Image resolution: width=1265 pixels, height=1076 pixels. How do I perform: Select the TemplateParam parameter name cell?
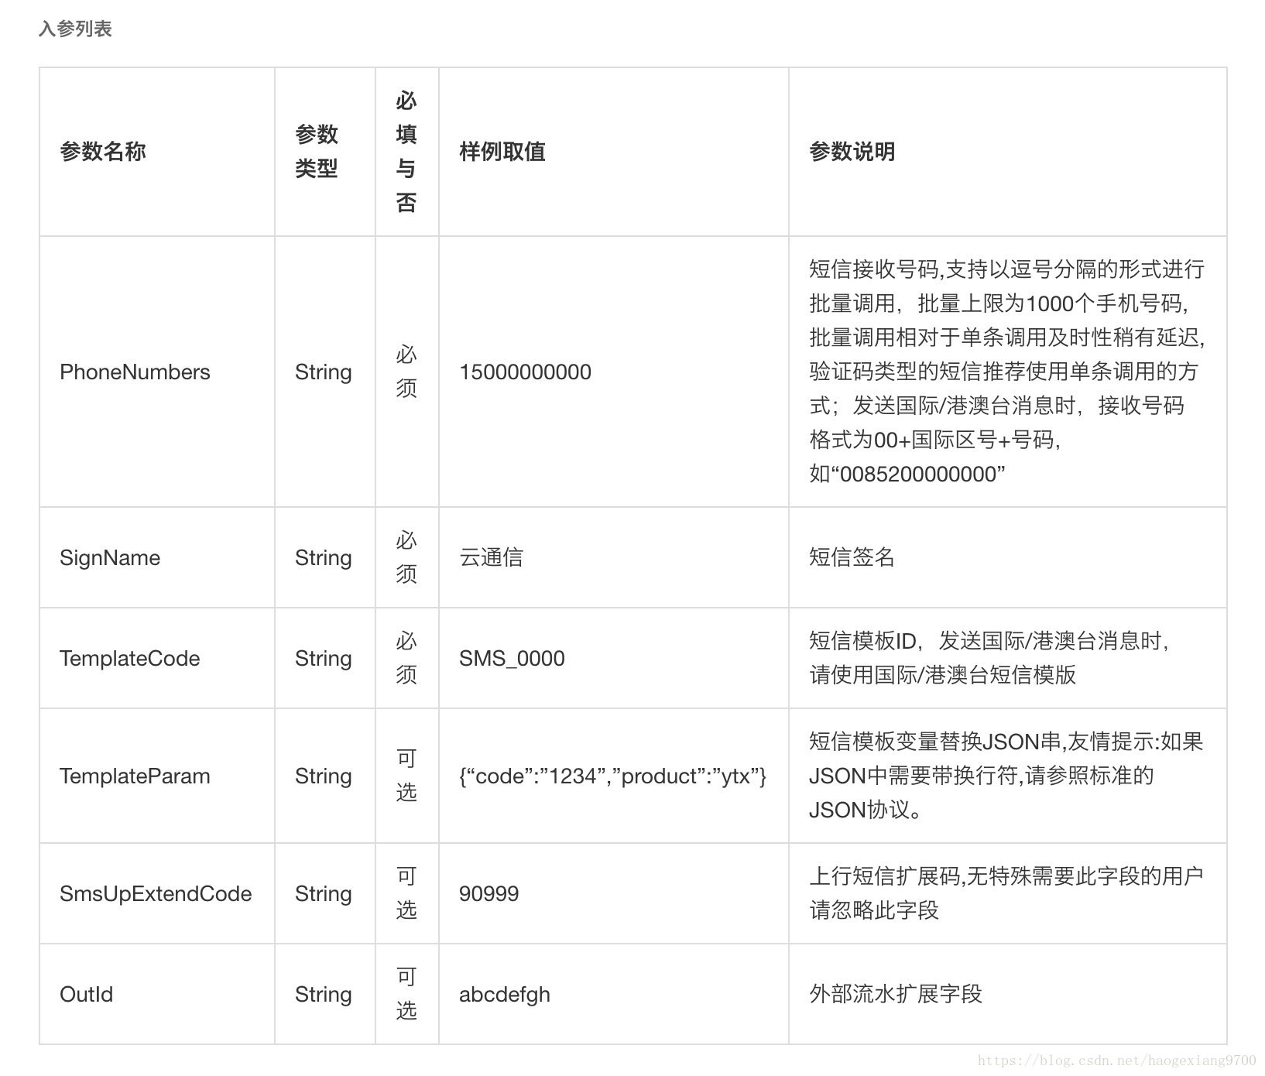(135, 776)
